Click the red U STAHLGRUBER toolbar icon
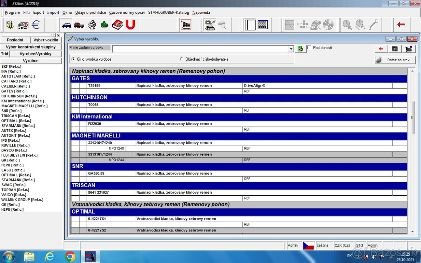Viewport: 421px width, 263px height. [130, 25]
